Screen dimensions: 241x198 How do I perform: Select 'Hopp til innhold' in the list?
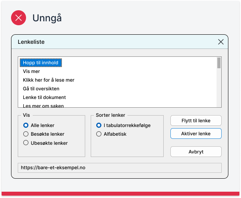click(x=41, y=63)
